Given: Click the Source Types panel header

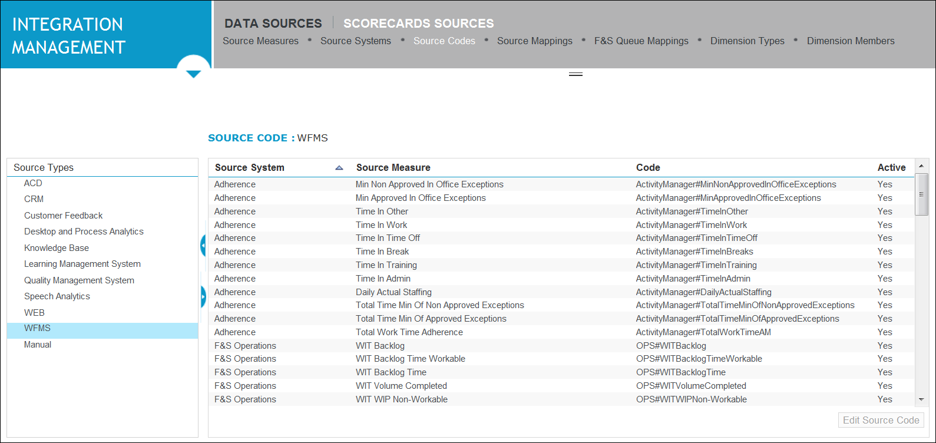Looking at the screenshot, I should pyautogui.click(x=102, y=167).
